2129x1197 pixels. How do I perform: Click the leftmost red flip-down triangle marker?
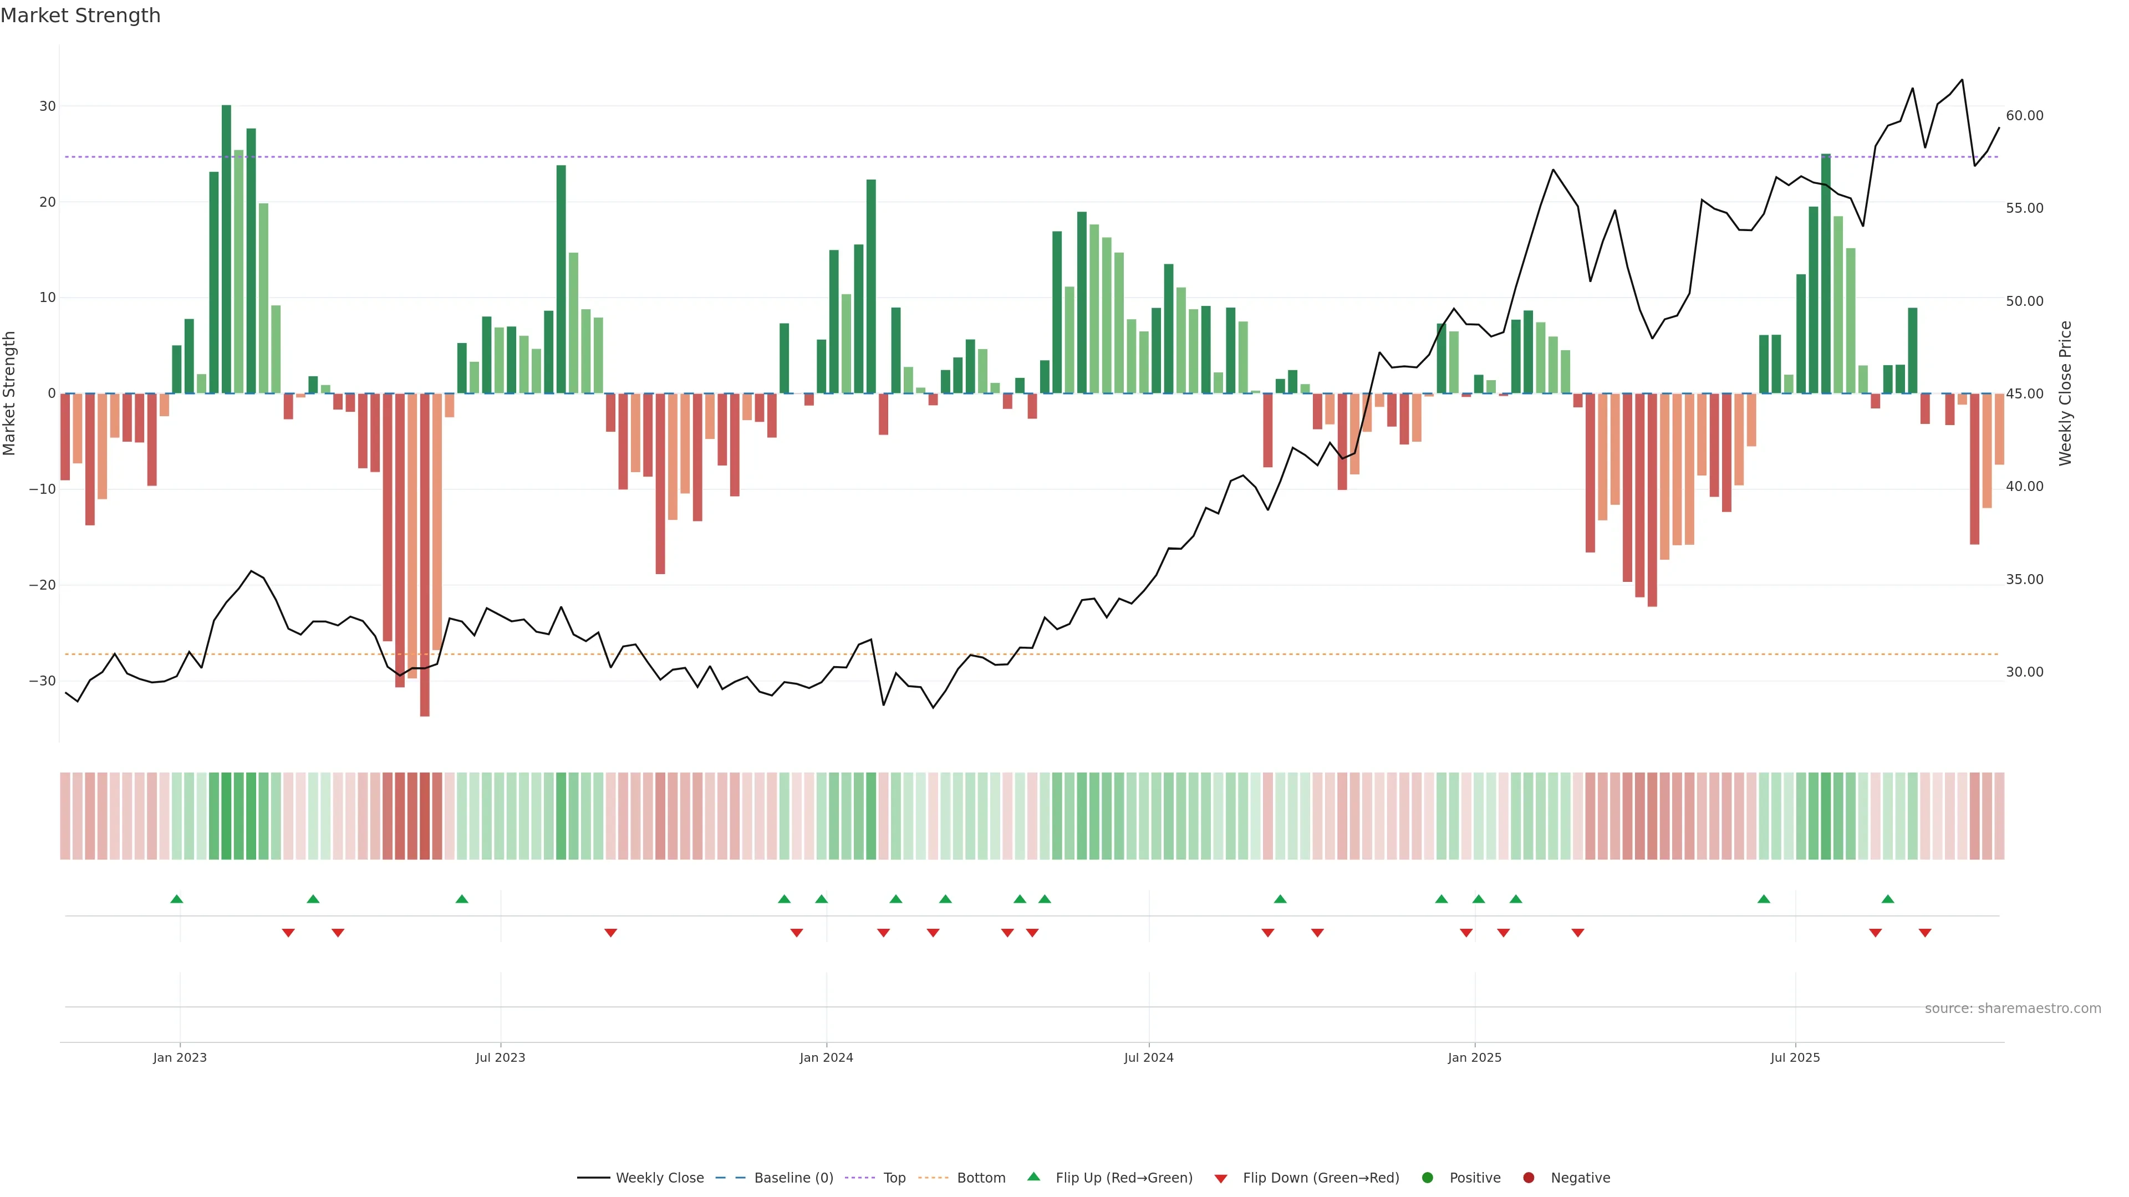[x=288, y=933]
